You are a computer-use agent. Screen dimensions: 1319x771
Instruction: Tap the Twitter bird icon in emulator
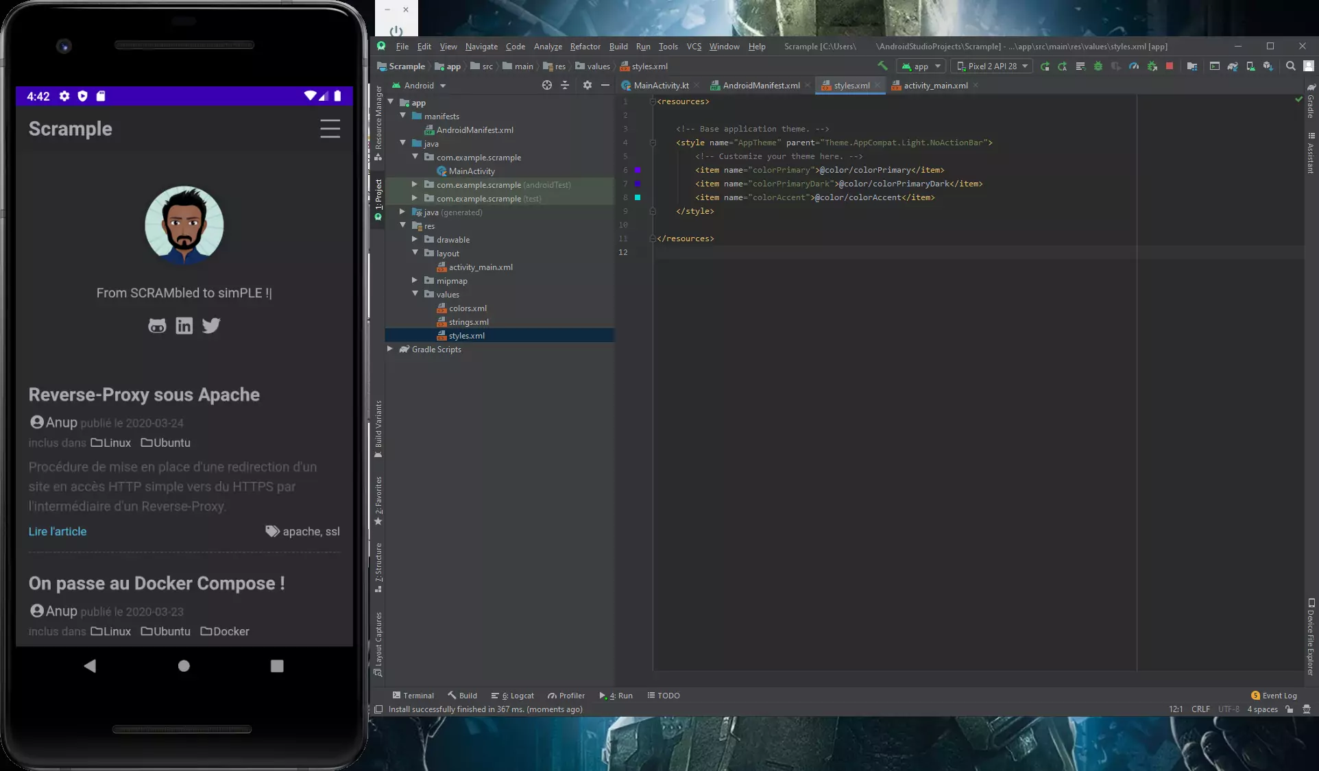[x=211, y=326]
